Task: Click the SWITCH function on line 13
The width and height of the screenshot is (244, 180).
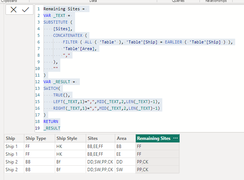Action: coord(51,88)
